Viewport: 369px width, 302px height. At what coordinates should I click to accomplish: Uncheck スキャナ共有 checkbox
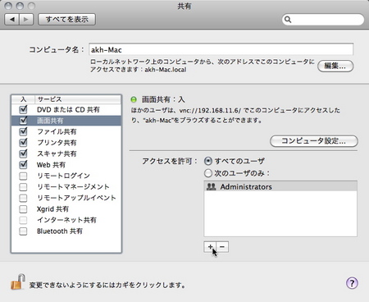pyautogui.click(x=23, y=153)
